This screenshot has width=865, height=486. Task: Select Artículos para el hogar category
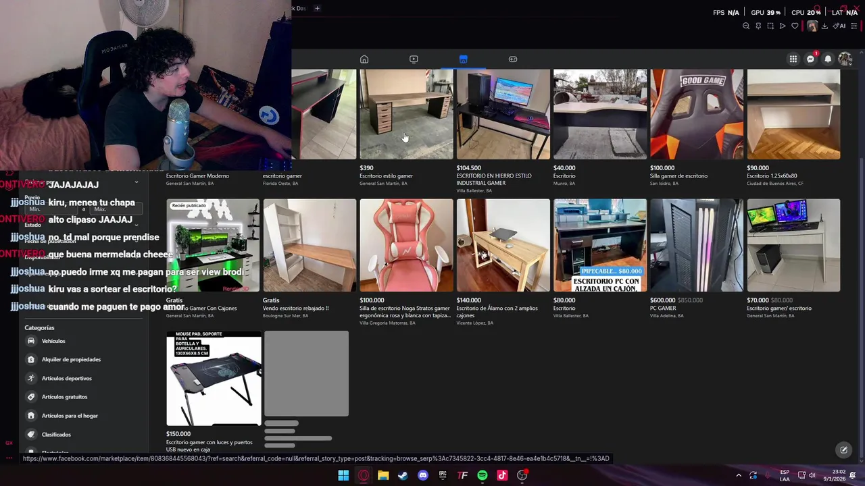pos(82,416)
